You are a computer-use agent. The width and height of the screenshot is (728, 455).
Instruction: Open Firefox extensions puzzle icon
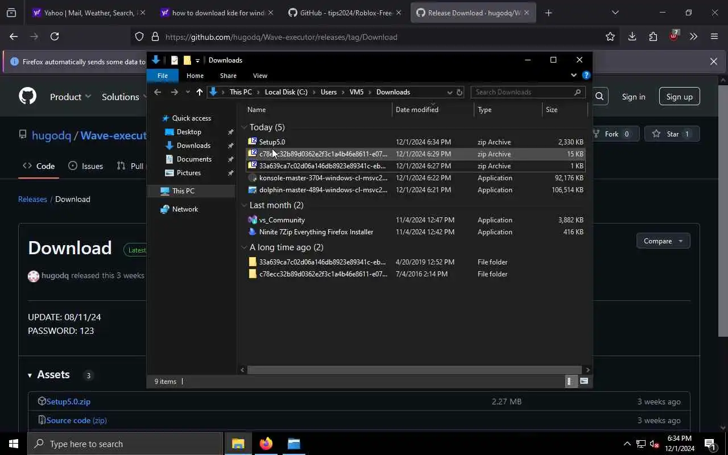click(x=653, y=36)
